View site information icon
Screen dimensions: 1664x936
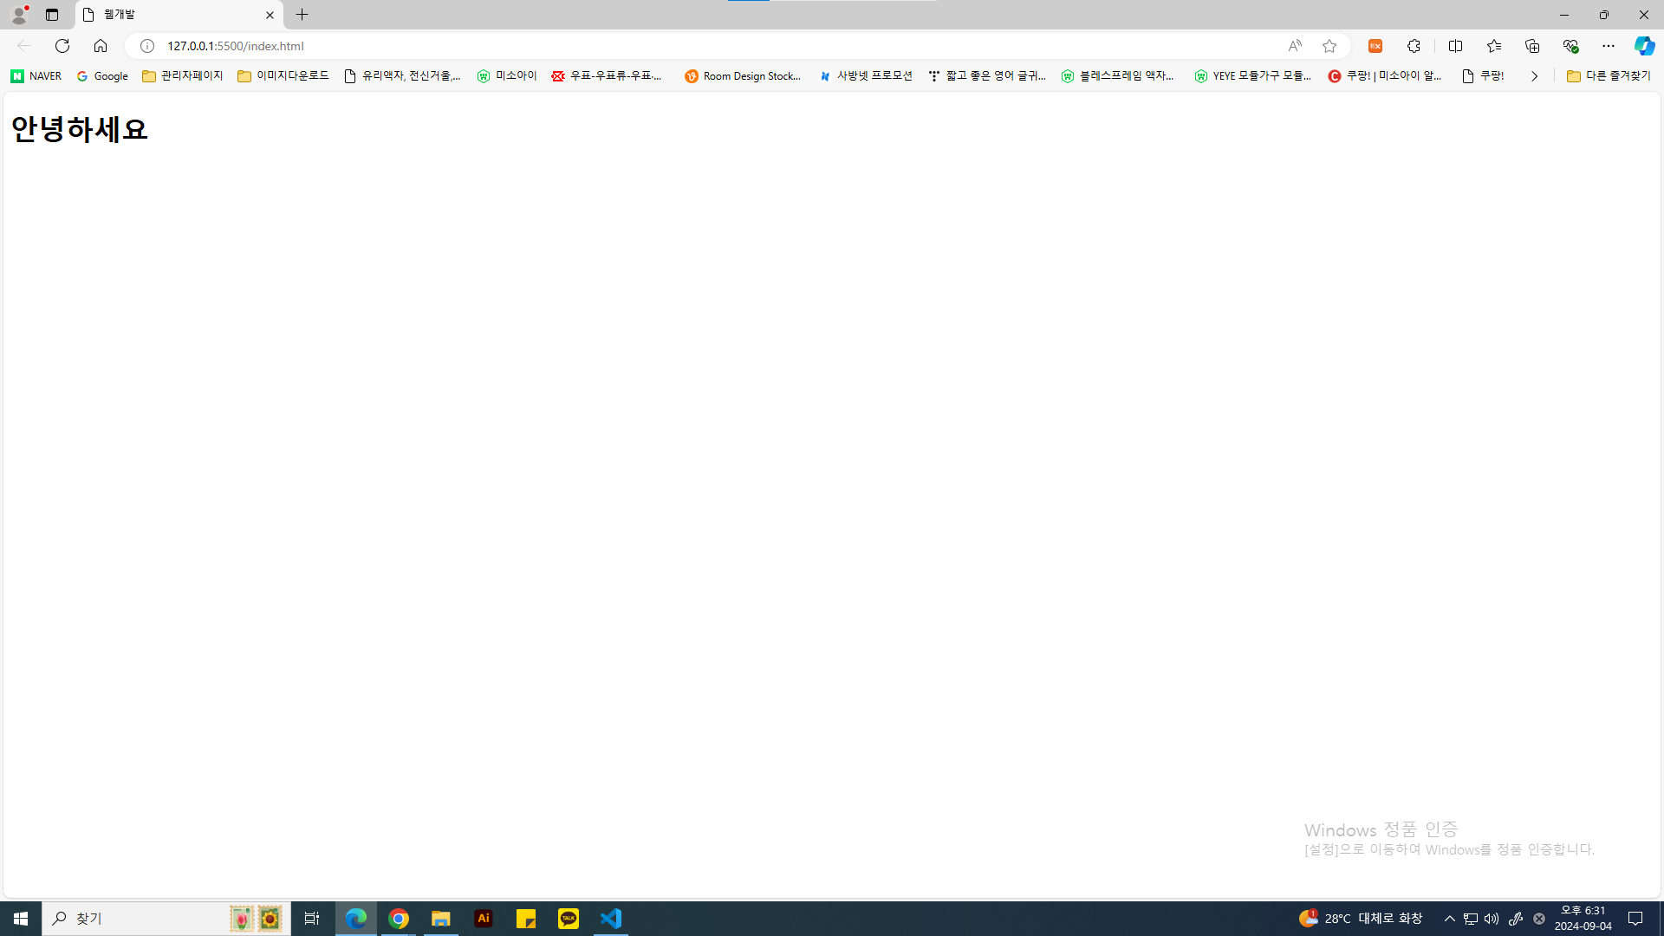147,46
